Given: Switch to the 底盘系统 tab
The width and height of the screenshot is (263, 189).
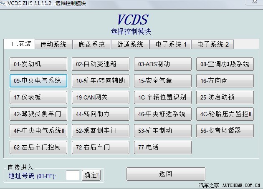Looking at the screenshot, I should pos(92,45).
